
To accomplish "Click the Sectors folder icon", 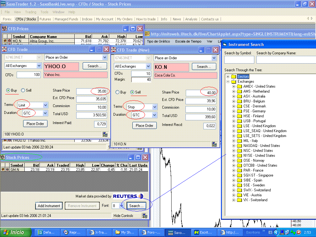I will [234, 77].
